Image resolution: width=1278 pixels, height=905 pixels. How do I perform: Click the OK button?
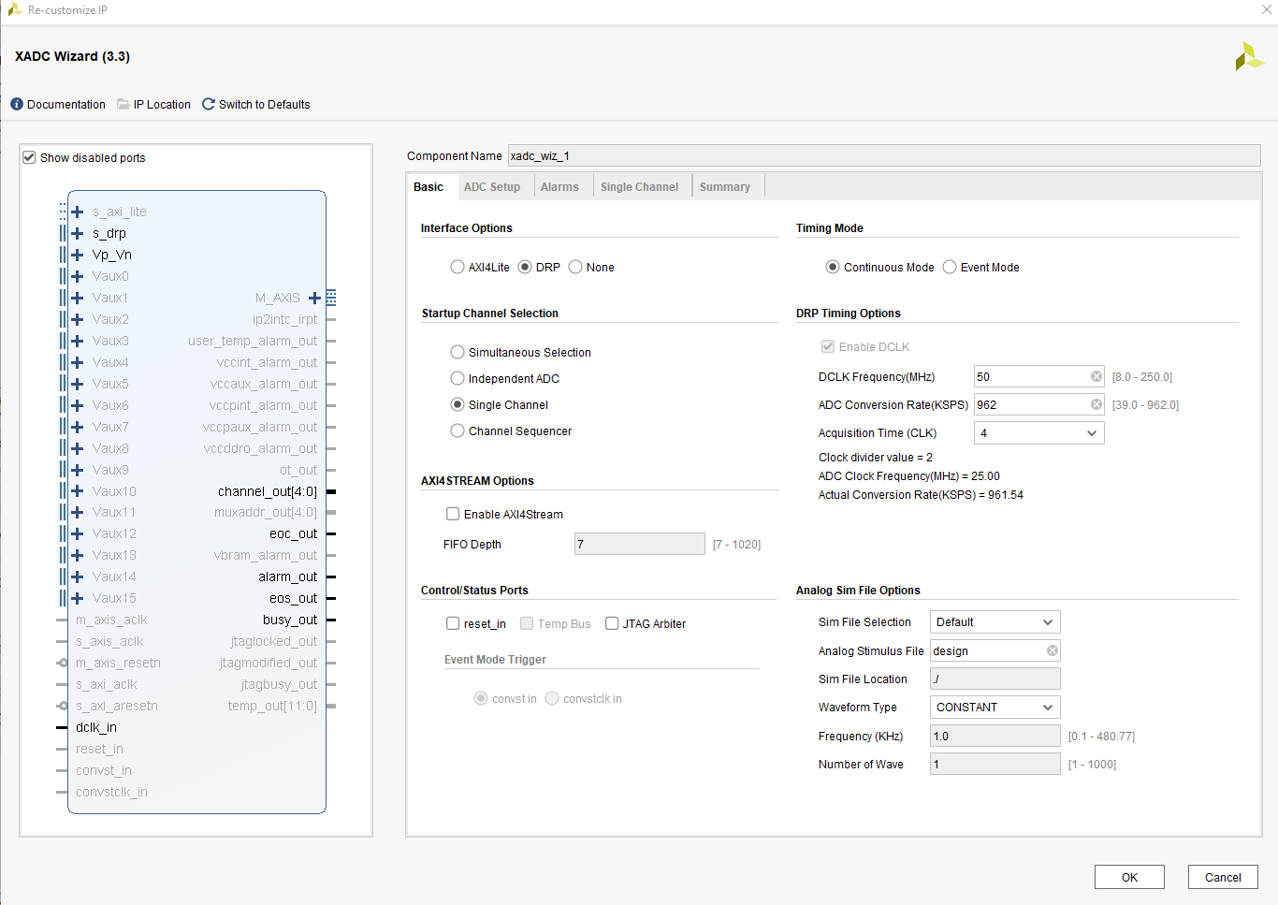[x=1129, y=877]
